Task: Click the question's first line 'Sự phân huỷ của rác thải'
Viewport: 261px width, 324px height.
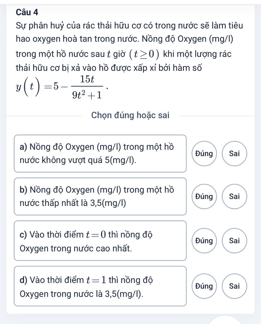Action: pos(129,26)
